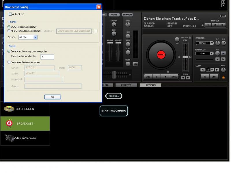This screenshot has height=173, width=231.
Task: Click the START RECORDING button
Action: [114, 111]
